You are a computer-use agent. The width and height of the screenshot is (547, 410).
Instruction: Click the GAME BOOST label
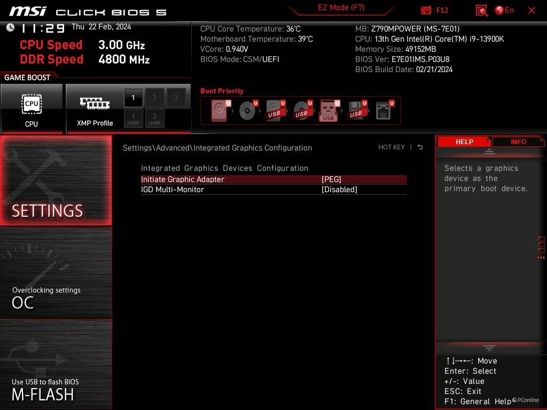[x=27, y=77]
